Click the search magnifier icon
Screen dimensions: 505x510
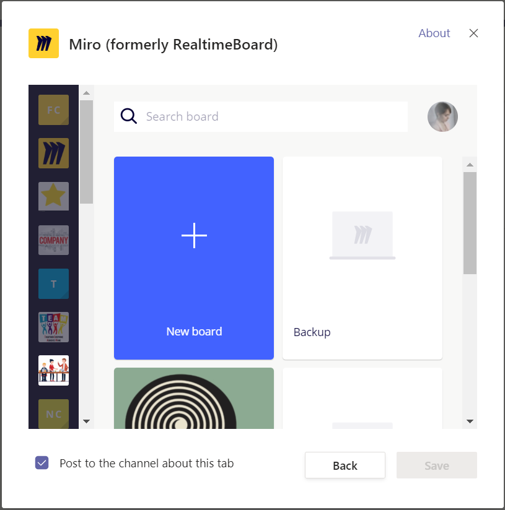[x=129, y=116]
